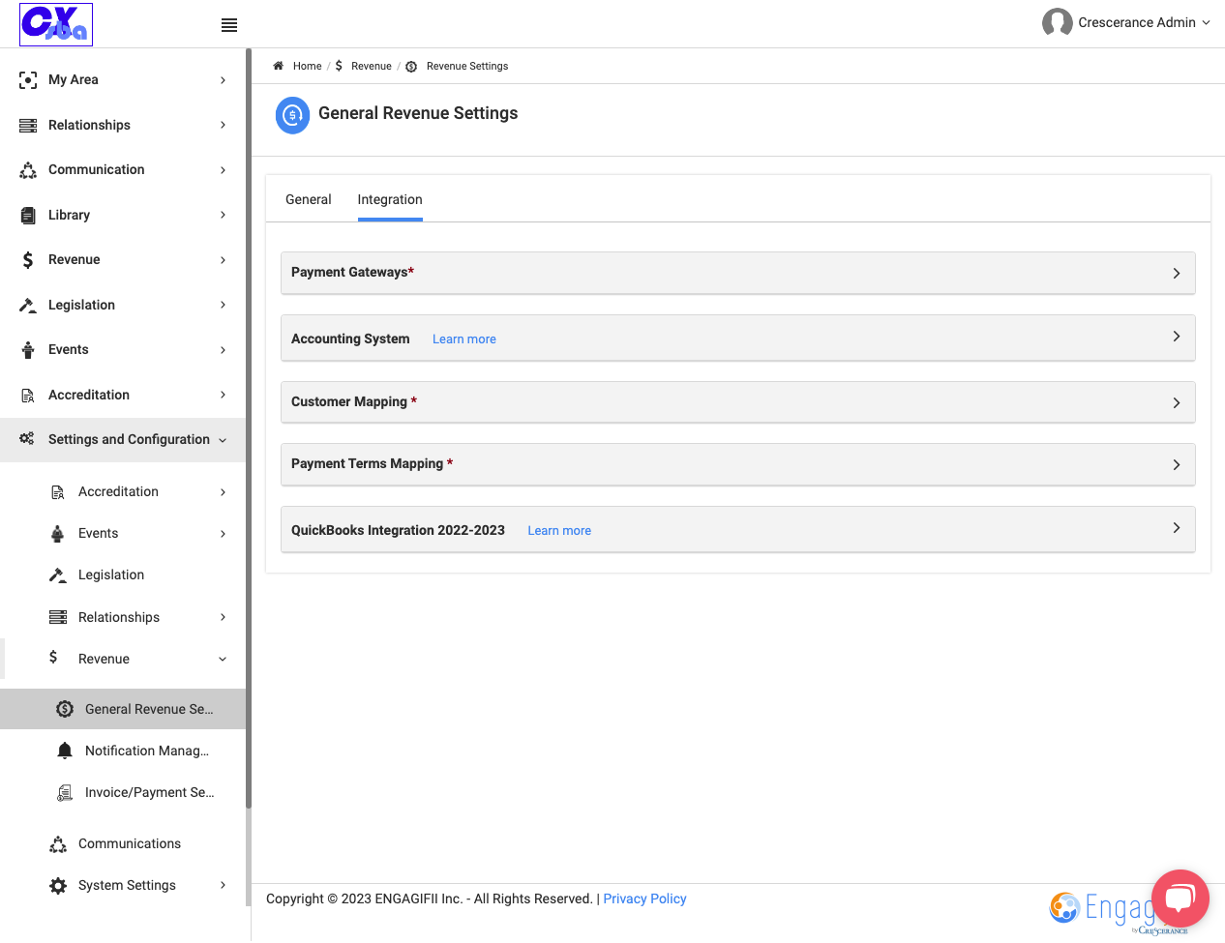Click the General Revenue Settings gear-dollar icon
Viewport: 1225px width, 943px height.
(x=65, y=709)
